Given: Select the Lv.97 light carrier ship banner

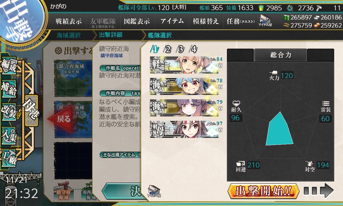Looking at the screenshot, I should [184, 129].
